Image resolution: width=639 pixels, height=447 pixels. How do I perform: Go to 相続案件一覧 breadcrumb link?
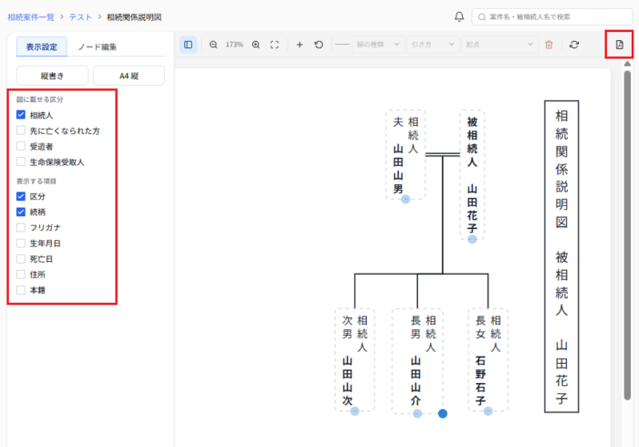(31, 17)
